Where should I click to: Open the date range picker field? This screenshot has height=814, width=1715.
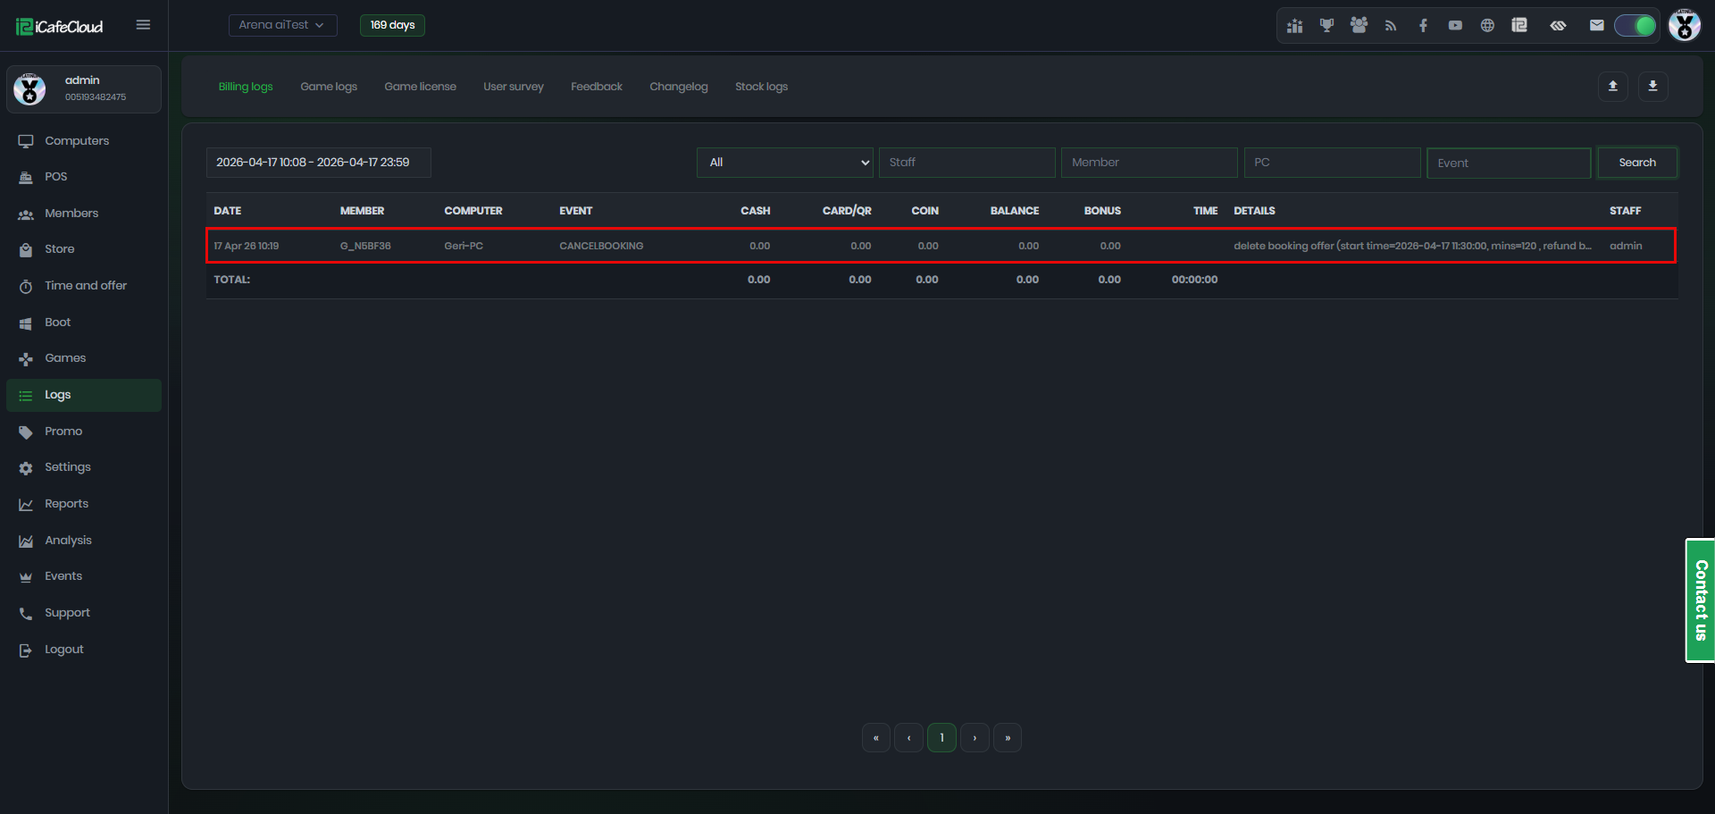[x=319, y=163]
